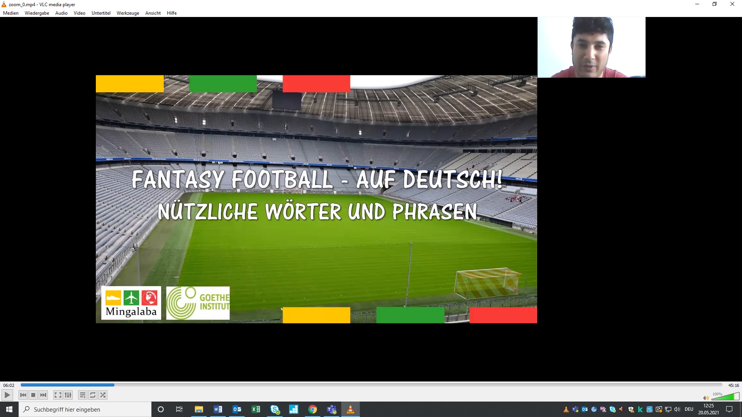Stop the video playback
742x417 pixels.
click(x=33, y=395)
